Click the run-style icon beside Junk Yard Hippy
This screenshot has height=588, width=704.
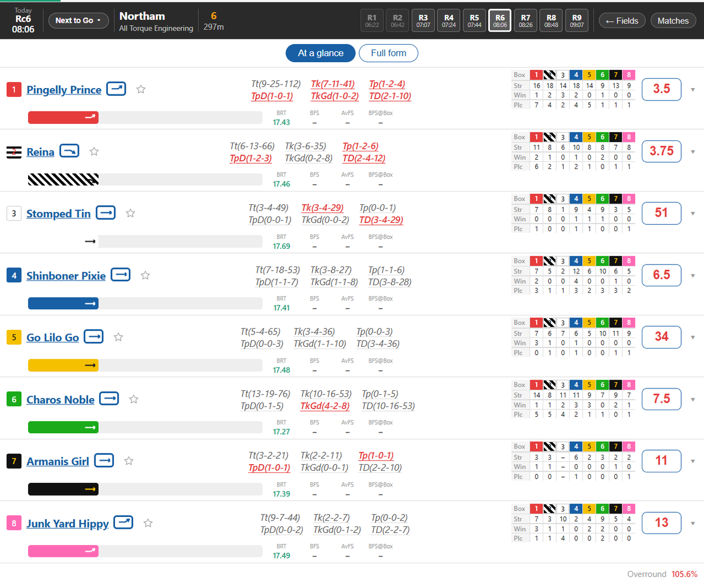(x=124, y=523)
